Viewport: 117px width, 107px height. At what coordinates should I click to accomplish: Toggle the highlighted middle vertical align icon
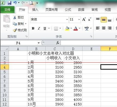[x=104, y=20]
